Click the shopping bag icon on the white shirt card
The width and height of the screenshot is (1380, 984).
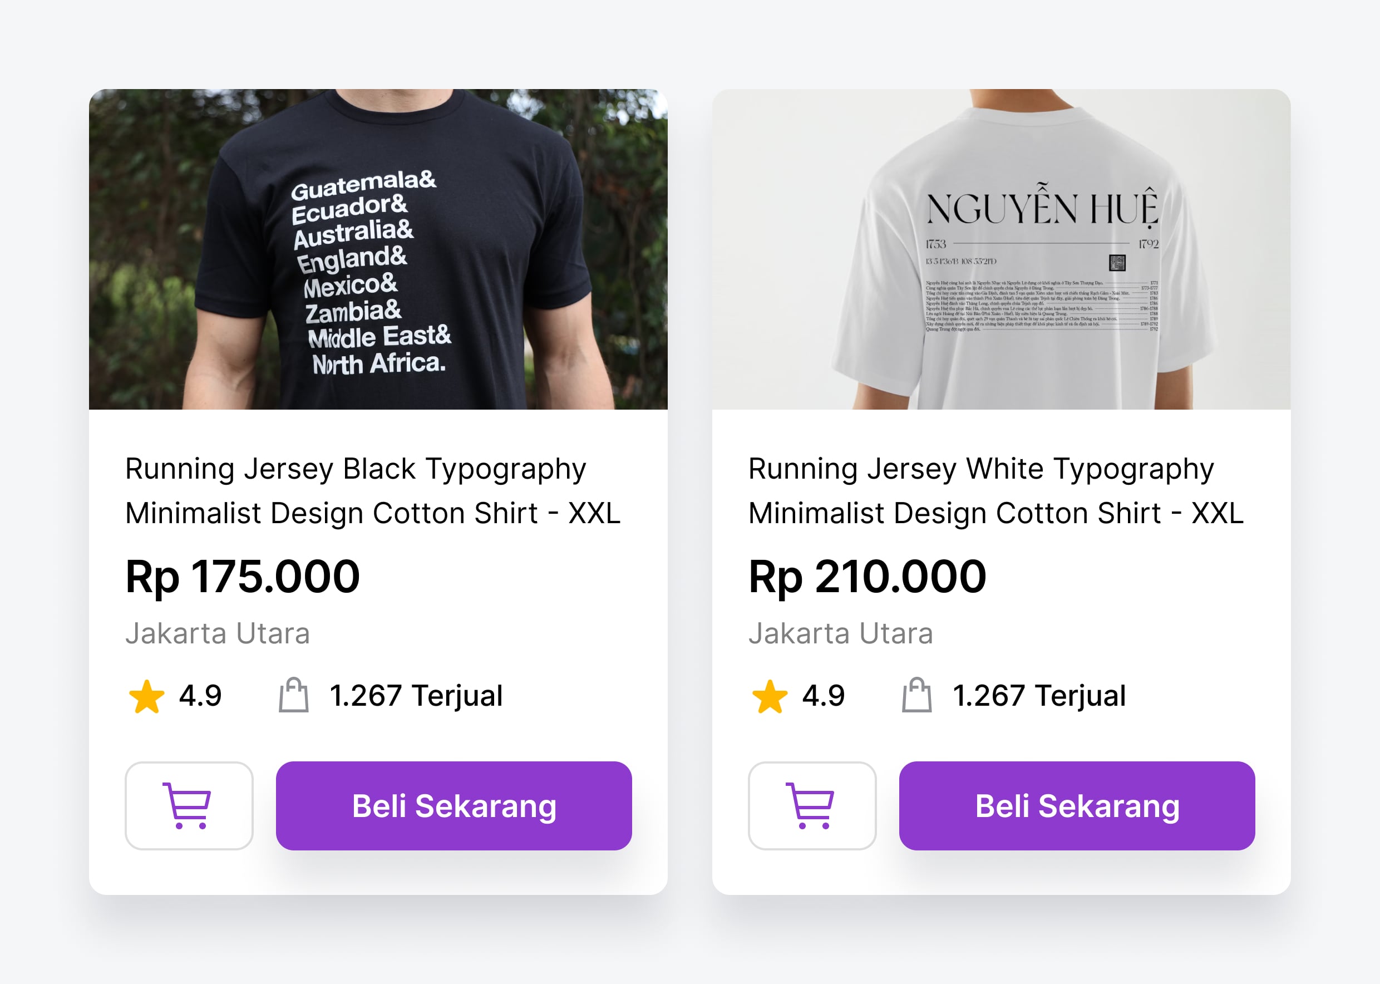click(x=916, y=695)
